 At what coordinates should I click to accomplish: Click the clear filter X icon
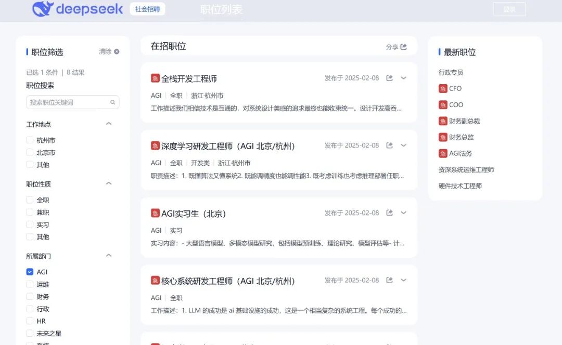[x=117, y=51]
